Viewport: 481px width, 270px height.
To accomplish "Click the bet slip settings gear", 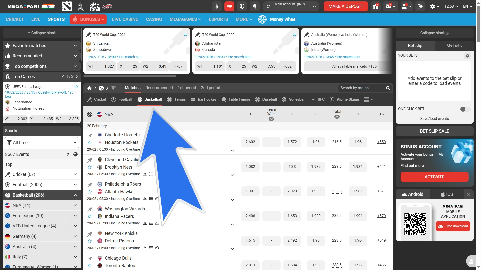I will (x=467, y=56).
